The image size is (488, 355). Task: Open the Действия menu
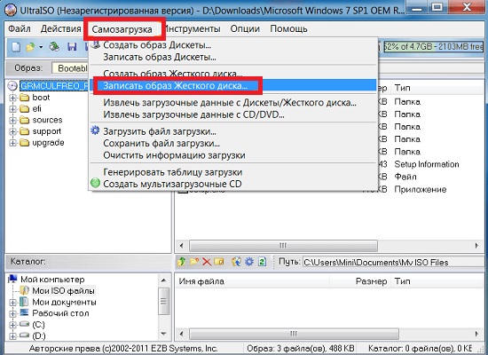(x=60, y=29)
